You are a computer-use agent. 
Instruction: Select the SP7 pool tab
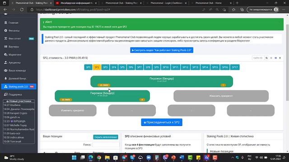click(x=139, y=67)
